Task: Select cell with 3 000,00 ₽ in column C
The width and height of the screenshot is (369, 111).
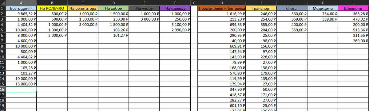Action: (x=83, y=25)
